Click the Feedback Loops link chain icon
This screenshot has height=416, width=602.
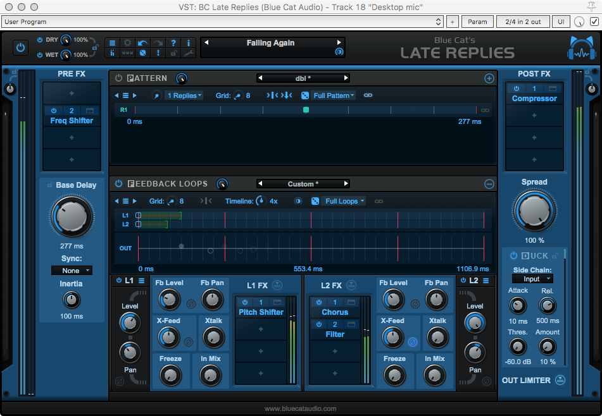coord(379,201)
